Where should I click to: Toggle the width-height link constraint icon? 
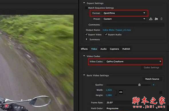(x=121, y=92)
